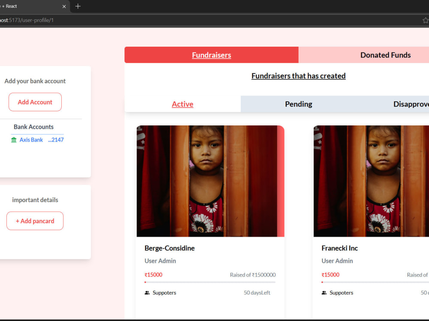The width and height of the screenshot is (429, 321).
Task: Click '50 daysLeft' on Berge-Considine card
Action: (257, 293)
